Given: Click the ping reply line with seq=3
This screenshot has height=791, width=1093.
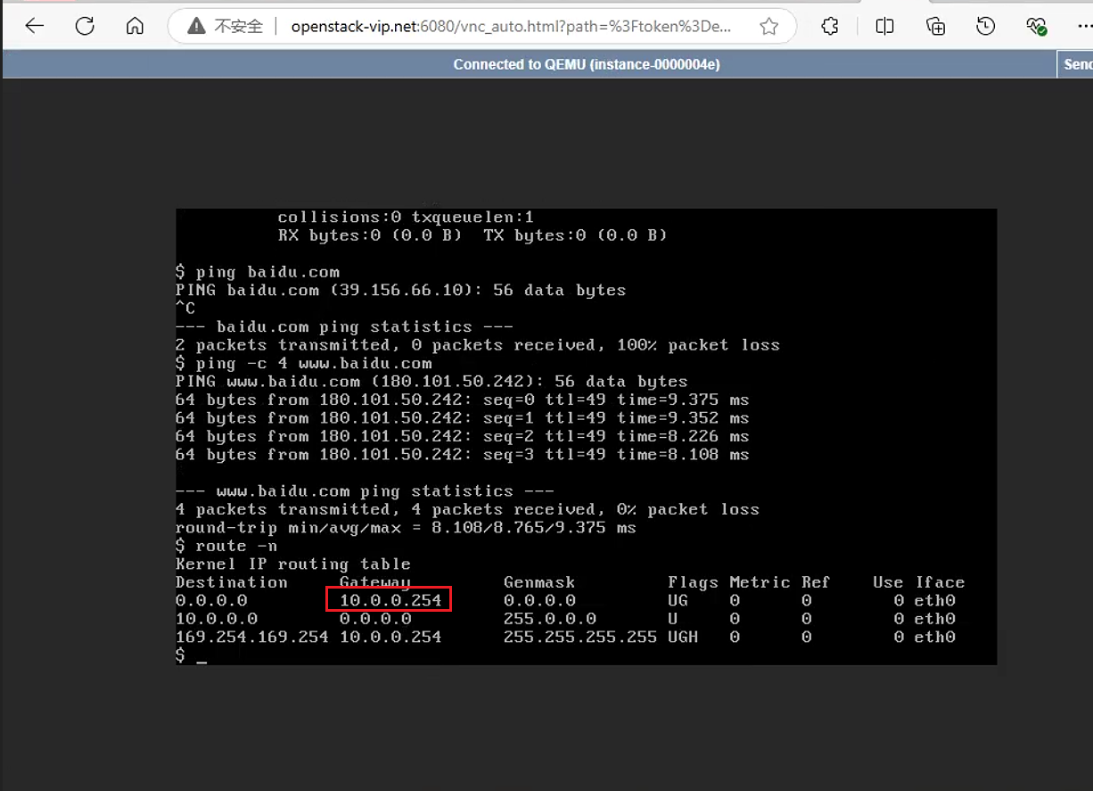Looking at the screenshot, I should point(462,455).
